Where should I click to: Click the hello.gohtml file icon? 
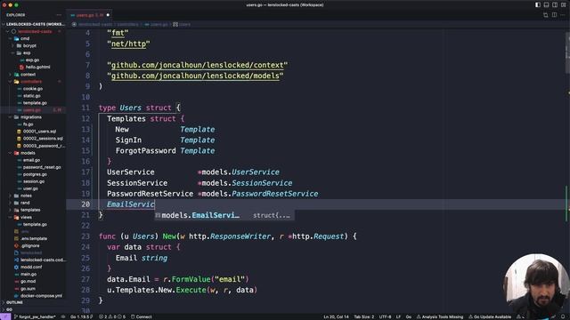pos(21,68)
